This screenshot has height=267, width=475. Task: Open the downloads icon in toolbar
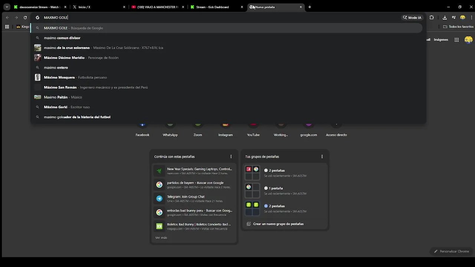coord(445,17)
